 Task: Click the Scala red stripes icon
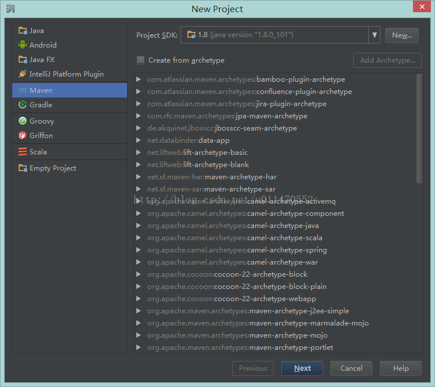[23, 151]
